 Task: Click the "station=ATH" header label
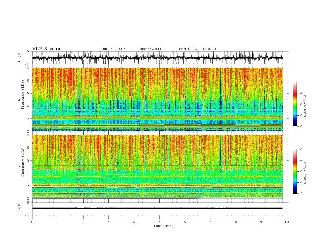click(151, 49)
